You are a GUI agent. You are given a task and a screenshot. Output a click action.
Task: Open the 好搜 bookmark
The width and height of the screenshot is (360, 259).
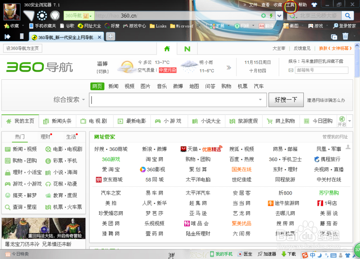(112, 26)
